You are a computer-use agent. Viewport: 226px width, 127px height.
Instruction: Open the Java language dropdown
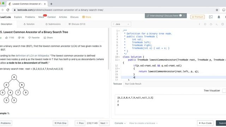tap(121, 24)
